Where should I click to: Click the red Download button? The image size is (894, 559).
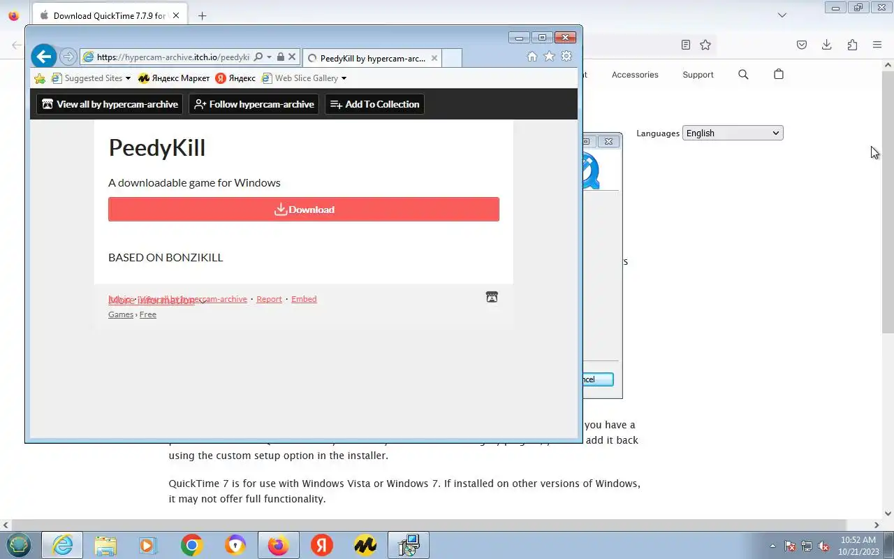[304, 210]
